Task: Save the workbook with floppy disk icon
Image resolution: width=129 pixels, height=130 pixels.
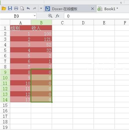Action: click(x=10, y=8)
